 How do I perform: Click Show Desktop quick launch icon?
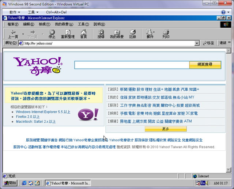click(37, 183)
